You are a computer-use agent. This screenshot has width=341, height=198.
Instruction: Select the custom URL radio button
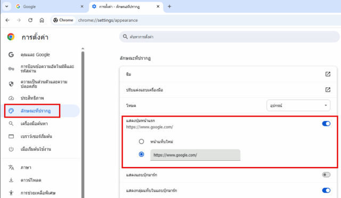click(141, 154)
